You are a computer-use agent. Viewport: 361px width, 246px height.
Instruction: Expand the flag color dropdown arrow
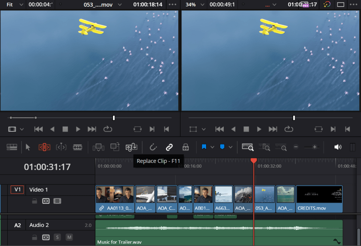click(x=212, y=147)
